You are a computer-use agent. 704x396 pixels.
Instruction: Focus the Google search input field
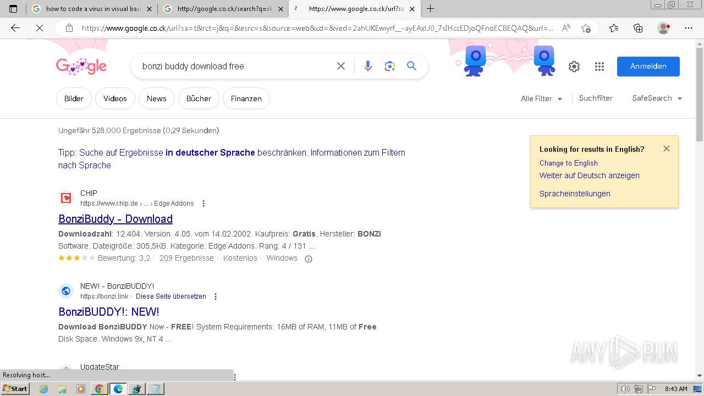pos(237,66)
